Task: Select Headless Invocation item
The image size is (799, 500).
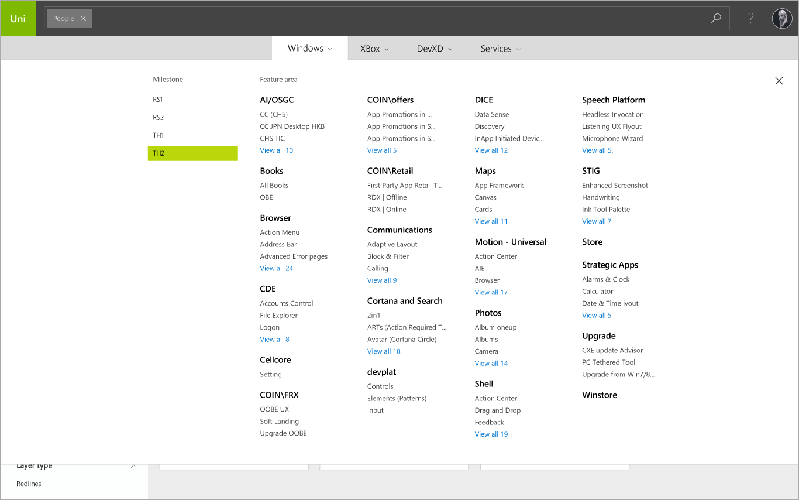Action: point(613,115)
